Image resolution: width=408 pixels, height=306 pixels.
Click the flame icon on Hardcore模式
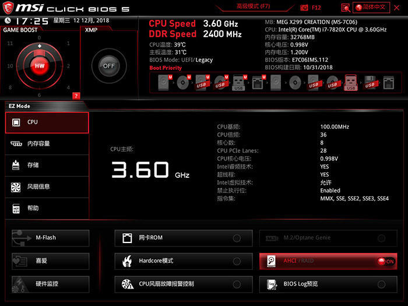coord(127,261)
